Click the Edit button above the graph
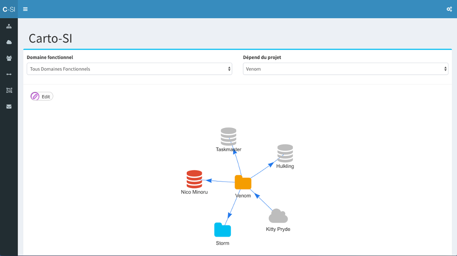Screen dimensions: 457x256 pyautogui.click(x=42, y=96)
